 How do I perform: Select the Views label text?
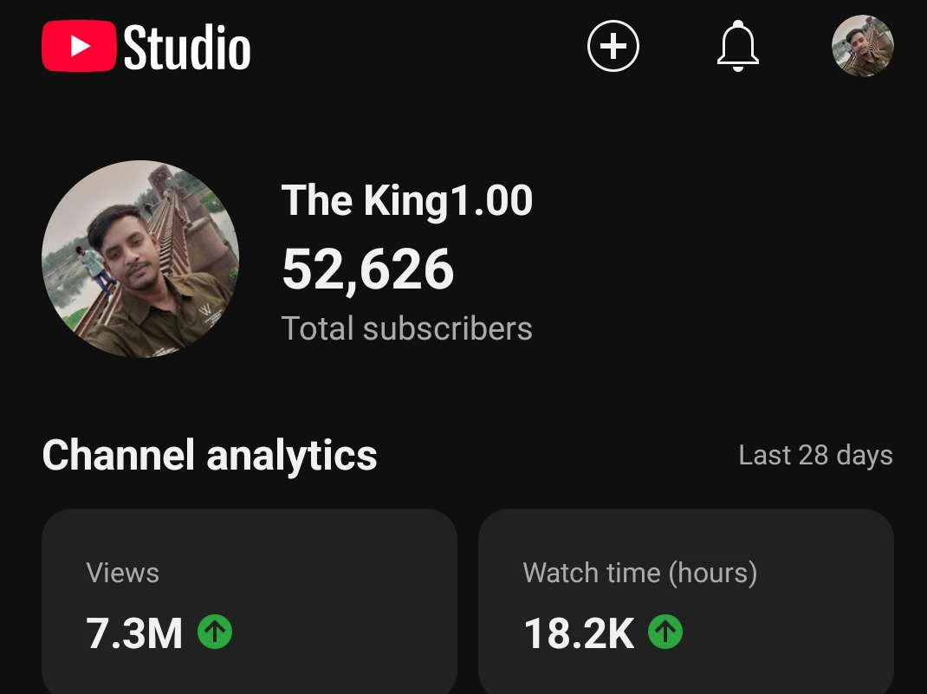coord(122,573)
